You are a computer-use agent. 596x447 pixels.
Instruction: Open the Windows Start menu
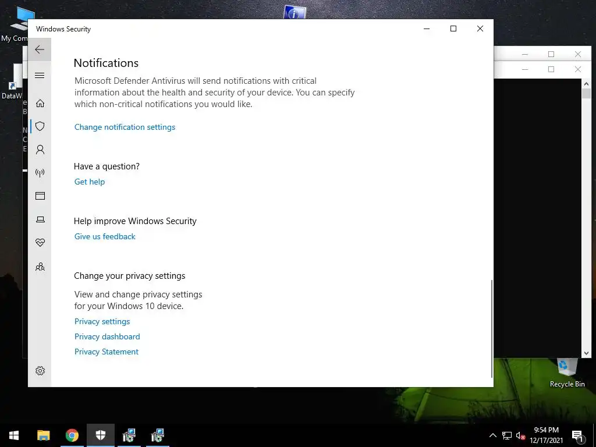14,435
